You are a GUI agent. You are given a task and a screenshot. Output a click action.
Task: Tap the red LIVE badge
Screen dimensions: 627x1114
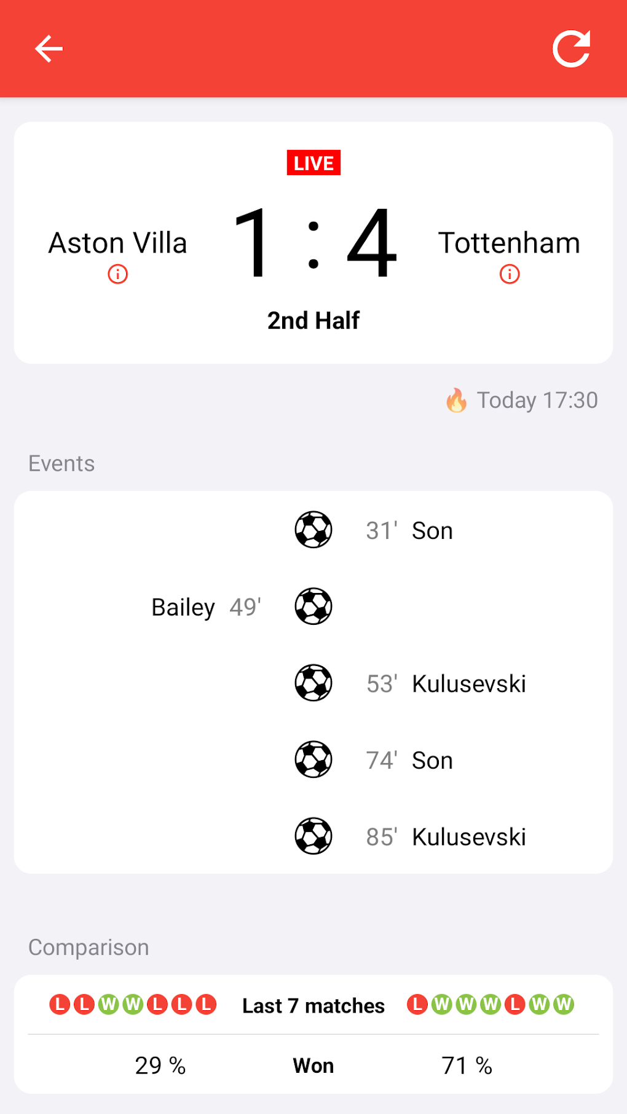[313, 163]
